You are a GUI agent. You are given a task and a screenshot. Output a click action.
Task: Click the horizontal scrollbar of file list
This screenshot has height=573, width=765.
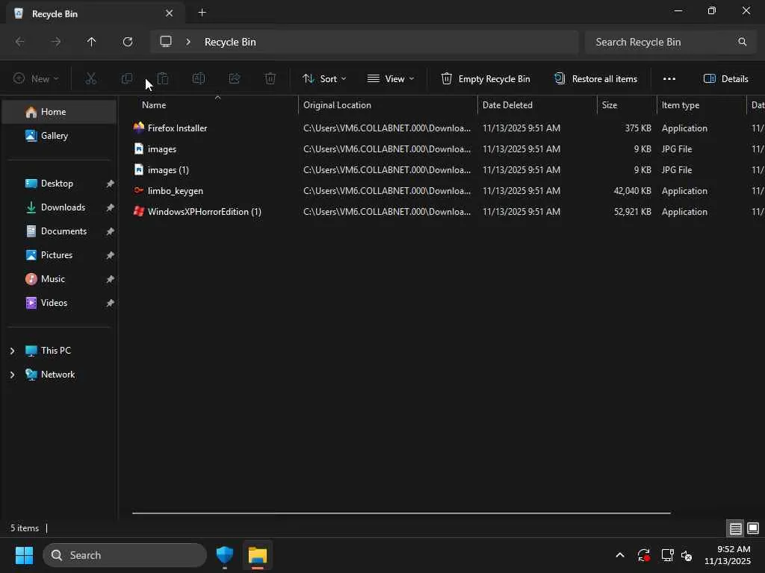pyautogui.click(x=401, y=513)
